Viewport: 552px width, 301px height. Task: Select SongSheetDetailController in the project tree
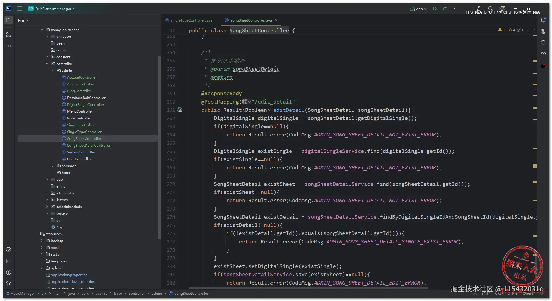click(x=89, y=145)
